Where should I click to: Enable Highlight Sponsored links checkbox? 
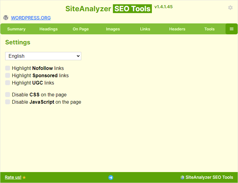[x=8, y=75]
